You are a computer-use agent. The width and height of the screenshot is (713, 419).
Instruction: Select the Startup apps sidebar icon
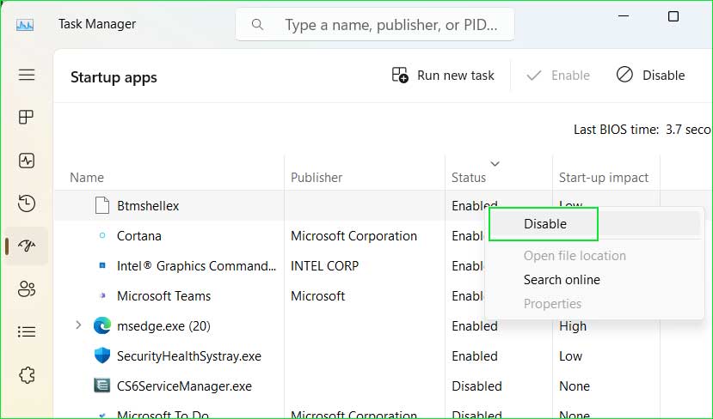(27, 246)
